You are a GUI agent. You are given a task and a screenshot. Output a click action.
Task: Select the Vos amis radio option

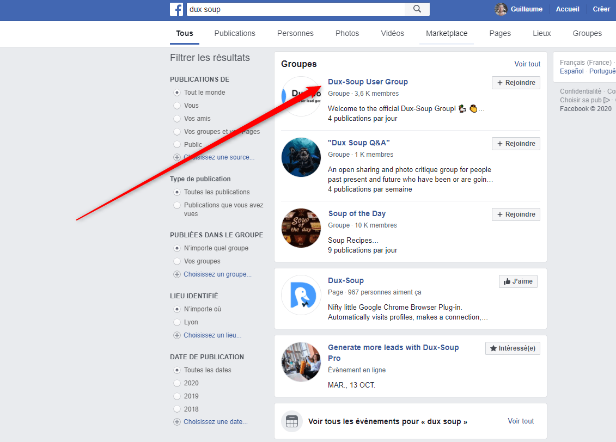[177, 119]
